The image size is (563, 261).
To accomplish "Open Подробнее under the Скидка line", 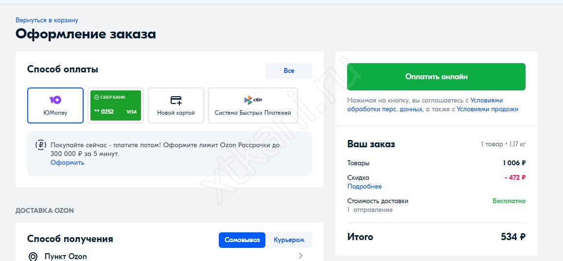I will tap(364, 187).
